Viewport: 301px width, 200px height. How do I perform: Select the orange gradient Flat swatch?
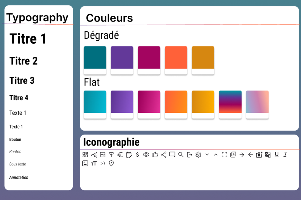pos(176,102)
